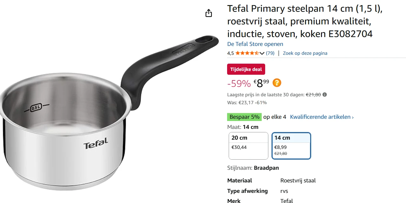
Task: Click the Braadpan style name
Action: point(266,168)
